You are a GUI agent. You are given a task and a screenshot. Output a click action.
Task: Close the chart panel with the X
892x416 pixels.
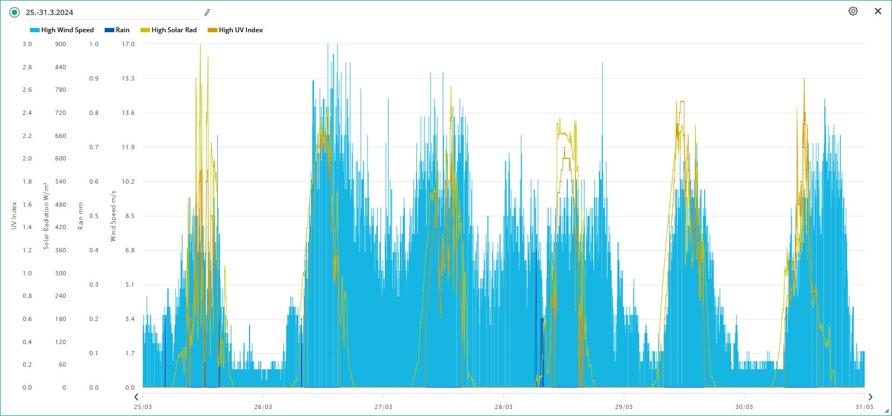[x=878, y=11]
